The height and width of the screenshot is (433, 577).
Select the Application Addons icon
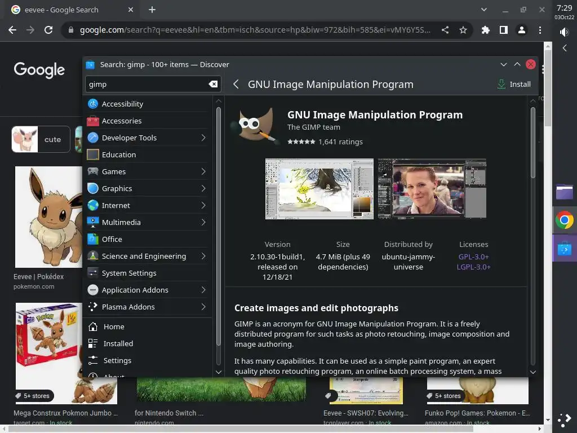tap(93, 290)
